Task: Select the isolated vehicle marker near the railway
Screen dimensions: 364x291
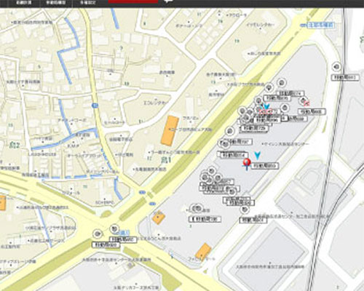Action: (336, 66)
